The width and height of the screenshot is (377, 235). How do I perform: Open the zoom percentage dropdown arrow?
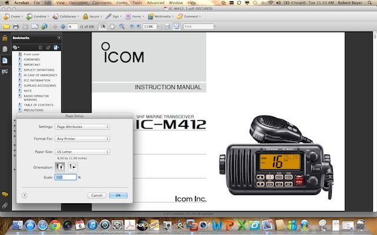158,26
